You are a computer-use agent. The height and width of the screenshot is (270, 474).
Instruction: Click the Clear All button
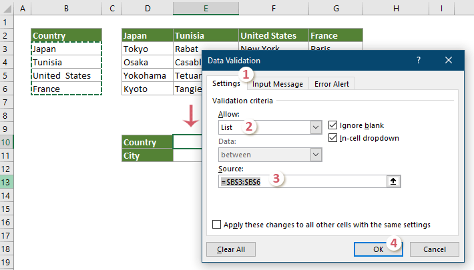click(231, 249)
